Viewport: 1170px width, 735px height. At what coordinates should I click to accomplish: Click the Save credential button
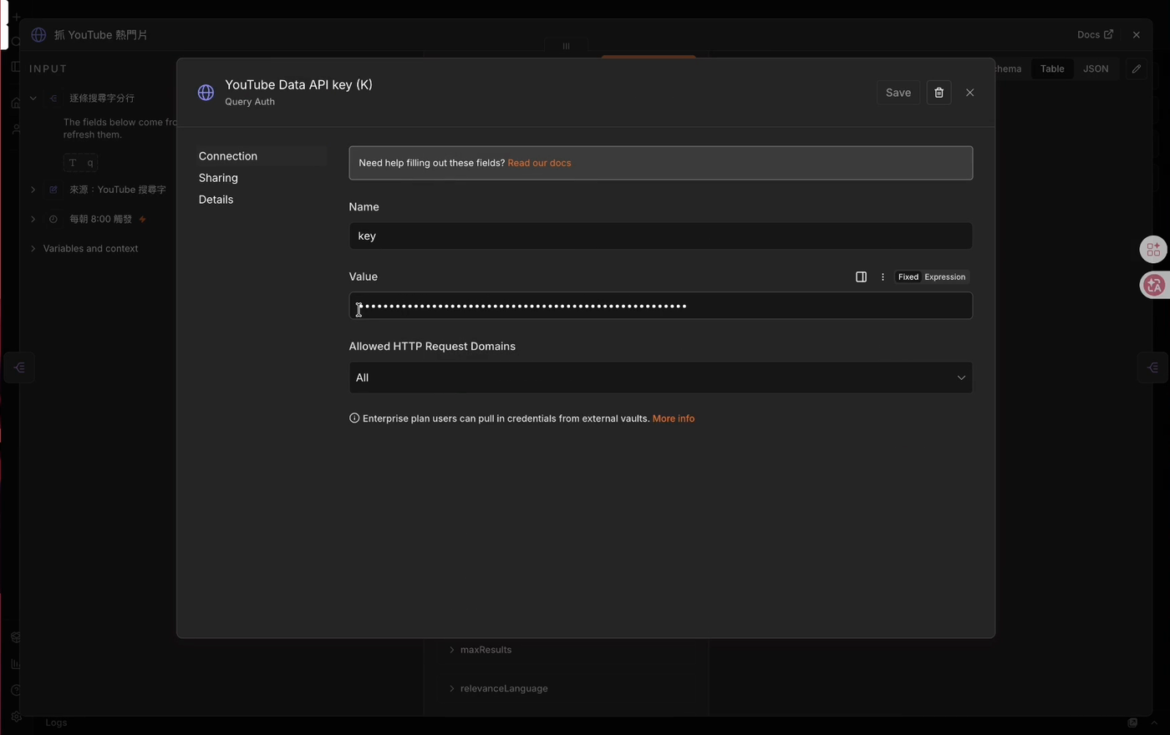point(898,93)
